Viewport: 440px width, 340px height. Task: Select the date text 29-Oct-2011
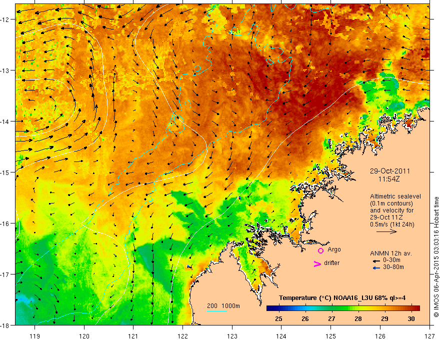(390, 171)
